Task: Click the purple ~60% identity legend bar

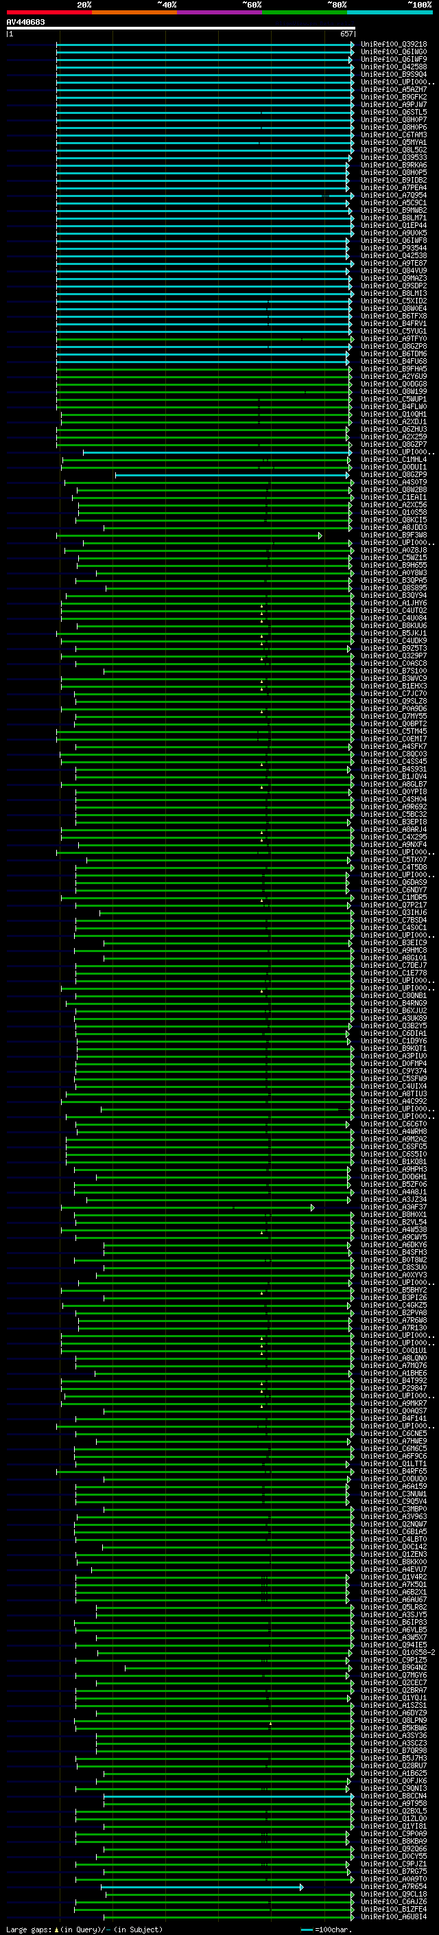Action: (220, 13)
